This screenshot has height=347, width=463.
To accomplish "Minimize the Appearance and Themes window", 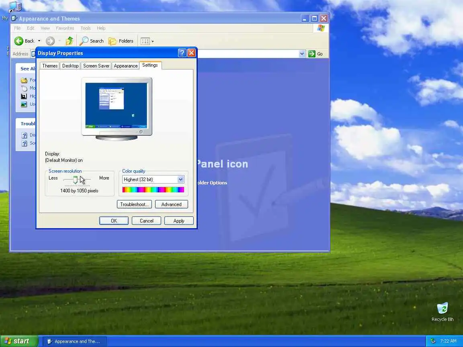I will pyautogui.click(x=305, y=18).
